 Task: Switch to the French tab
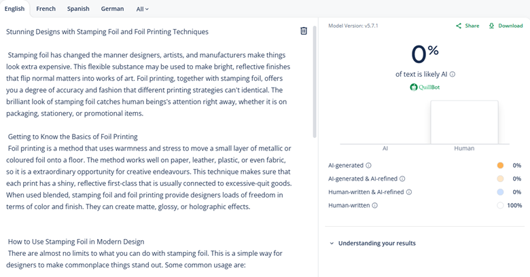coord(46,9)
